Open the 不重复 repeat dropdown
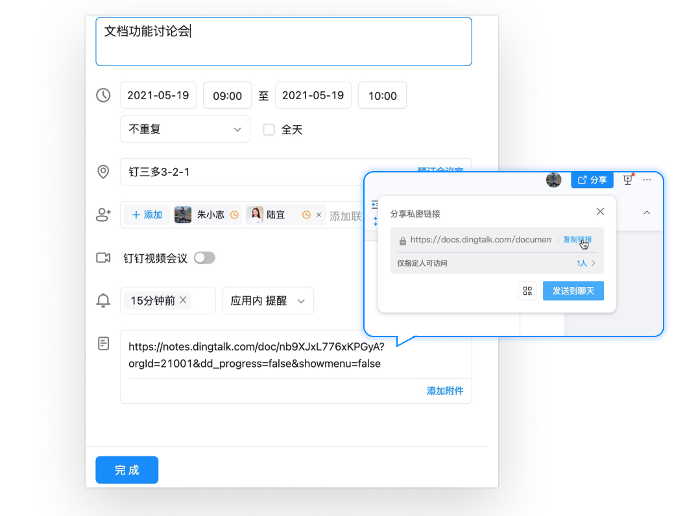 (x=185, y=129)
